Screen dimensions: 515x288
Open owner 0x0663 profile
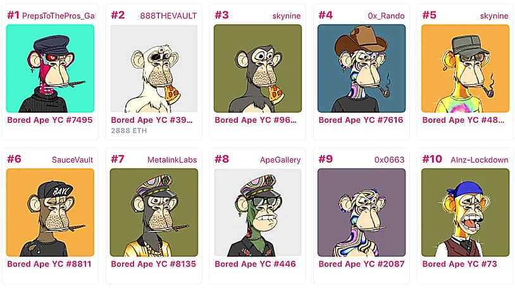point(390,160)
